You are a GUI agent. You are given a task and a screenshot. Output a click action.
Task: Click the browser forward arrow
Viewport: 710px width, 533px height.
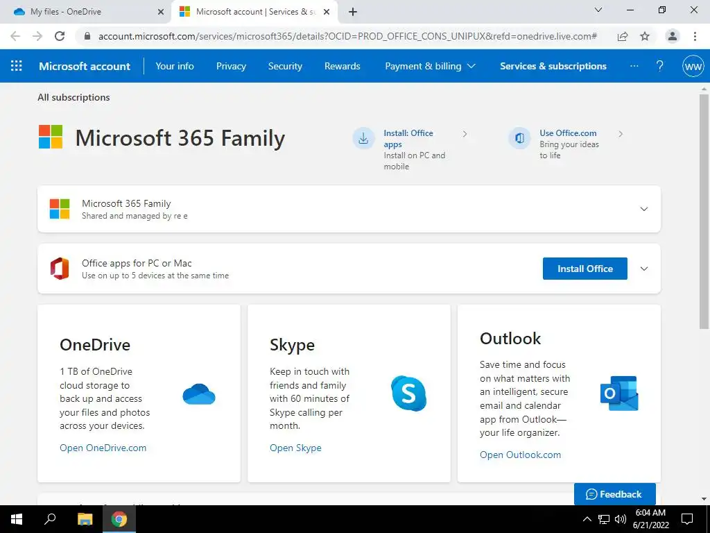(37, 36)
